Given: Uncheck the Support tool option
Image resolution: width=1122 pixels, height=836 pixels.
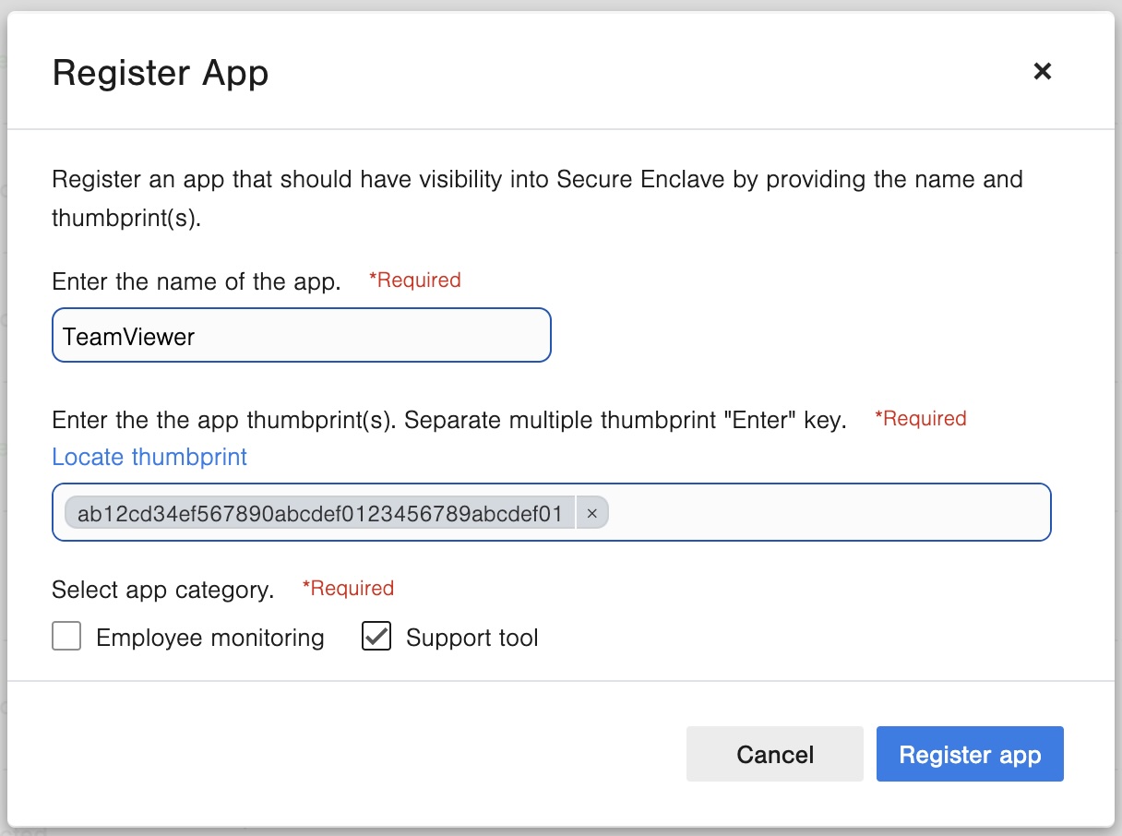Looking at the screenshot, I should pos(376,636).
